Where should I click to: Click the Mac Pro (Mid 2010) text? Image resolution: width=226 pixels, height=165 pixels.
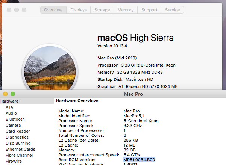tap(117, 58)
